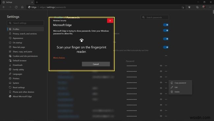
Task: Close the Windows Security dialog with red X
Action: click(x=110, y=20)
